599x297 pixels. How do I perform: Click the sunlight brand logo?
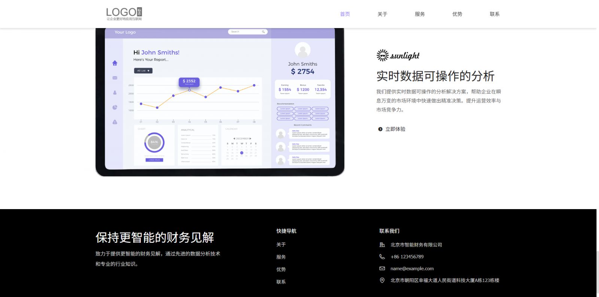398,55
